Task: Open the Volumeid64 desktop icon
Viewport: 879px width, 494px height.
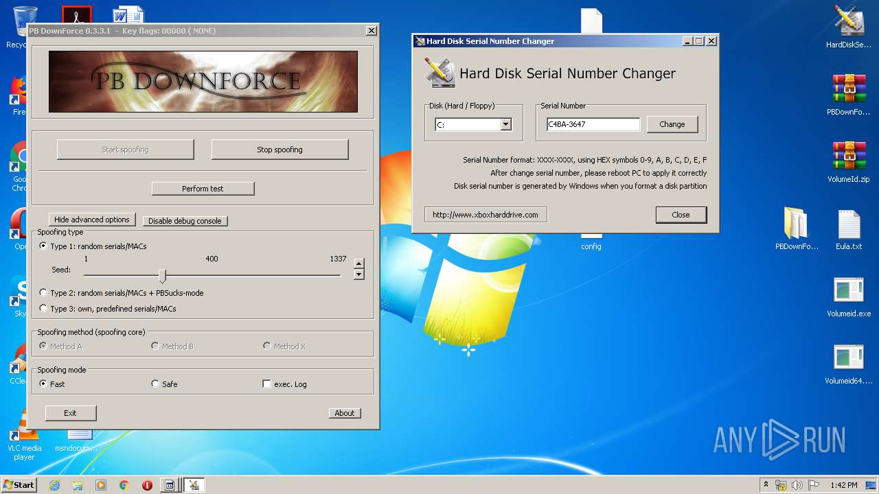Action: pyautogui.click(x=849, y=364)
